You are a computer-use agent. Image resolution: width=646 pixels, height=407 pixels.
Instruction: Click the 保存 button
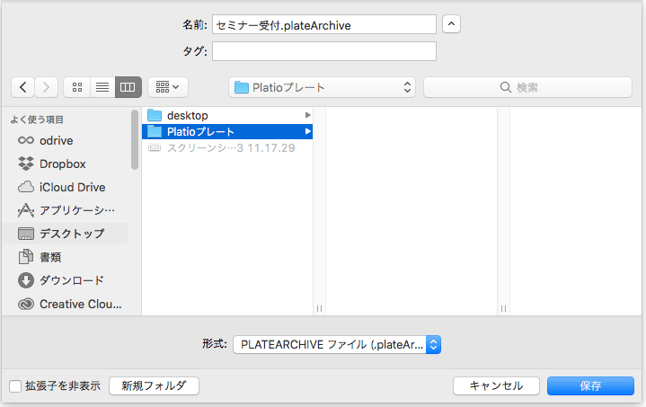[590, 385]
